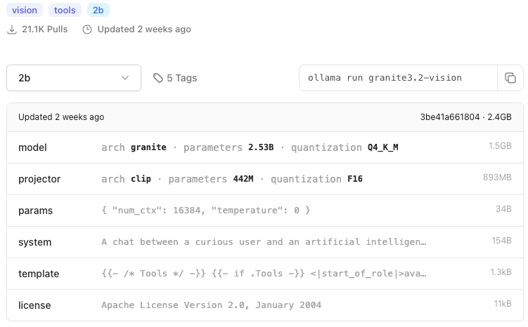Click the ollama run granite3.2-vision command field
Image resolution: width=528 pixels, height=327 pixels.
point(398,78)
